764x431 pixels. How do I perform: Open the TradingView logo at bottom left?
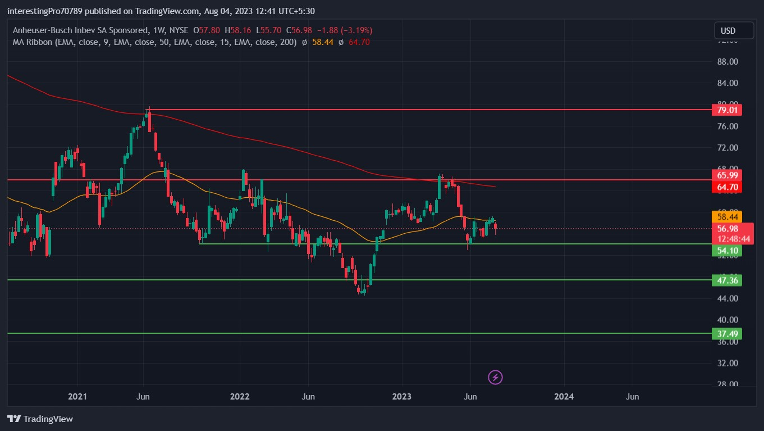point(40,419)
